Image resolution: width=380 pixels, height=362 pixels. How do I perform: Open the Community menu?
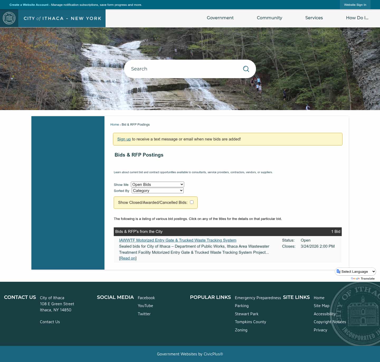point(269,18)
